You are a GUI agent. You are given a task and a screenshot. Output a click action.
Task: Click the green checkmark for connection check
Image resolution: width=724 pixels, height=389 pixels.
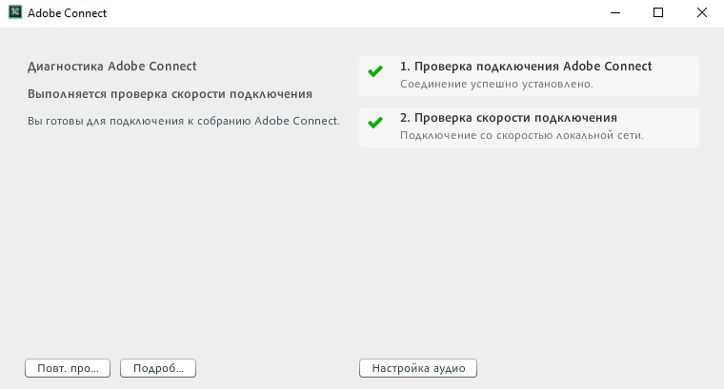click(375, 72)
